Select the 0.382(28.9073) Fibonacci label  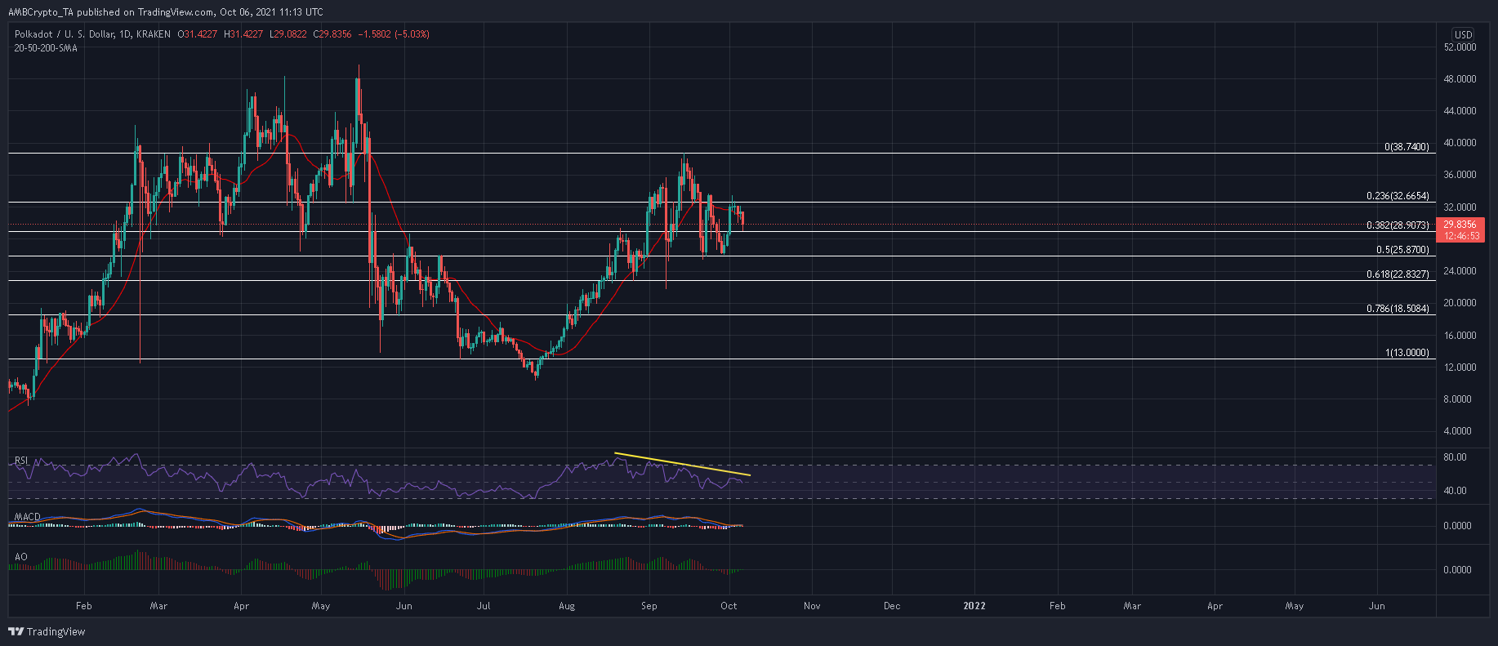click(x=1398, y=225)
